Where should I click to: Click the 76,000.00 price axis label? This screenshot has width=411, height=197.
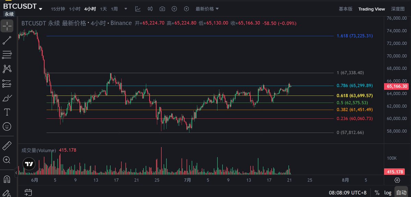point(397,18)
